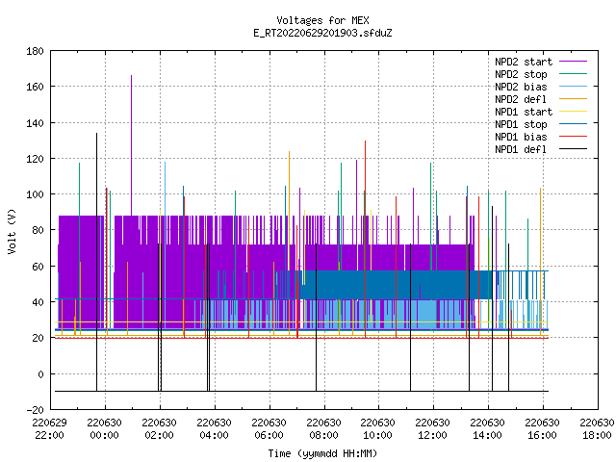Screen dimensions: 616x462
Task: Click the y-axis tick value 120
Action: pyautogui.click(x=35, y=159)
